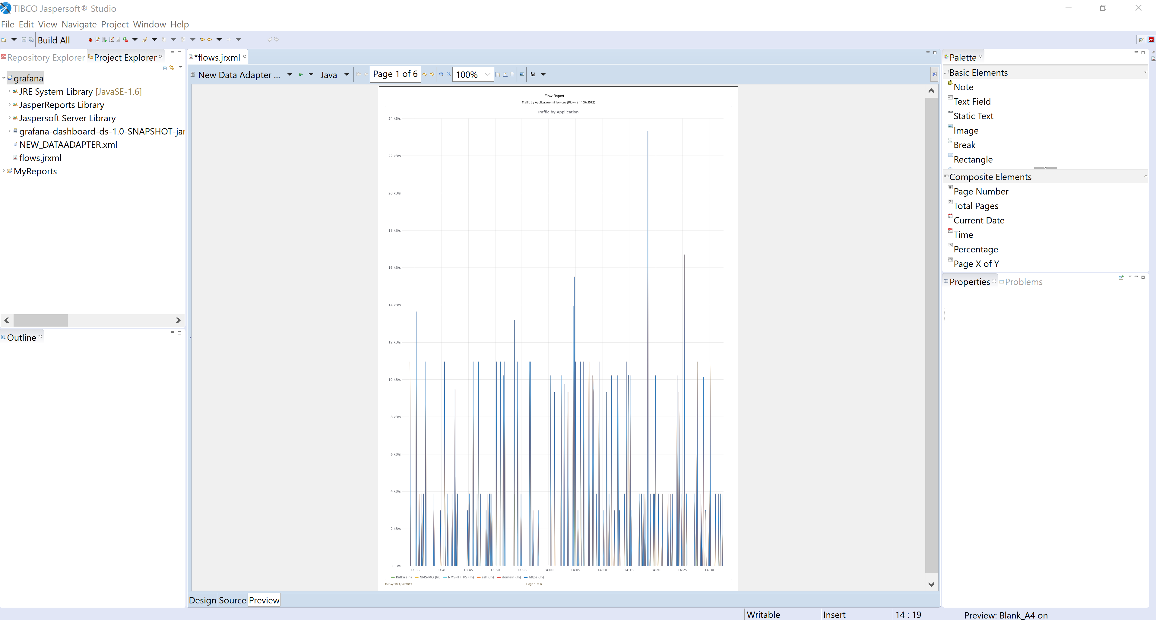Jump to last page arrow
This screenshot has width=1156, height=620.
[x=432, y=74]
